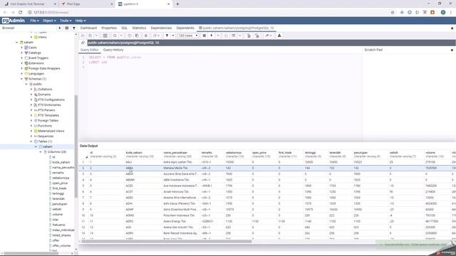Open the Object menu
Image resolution: width=456 pixels, height=256 pixels.
tap(49, 21)
